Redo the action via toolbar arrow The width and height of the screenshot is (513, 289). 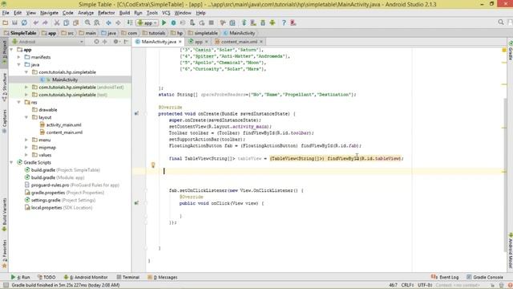tap(45, 22)
